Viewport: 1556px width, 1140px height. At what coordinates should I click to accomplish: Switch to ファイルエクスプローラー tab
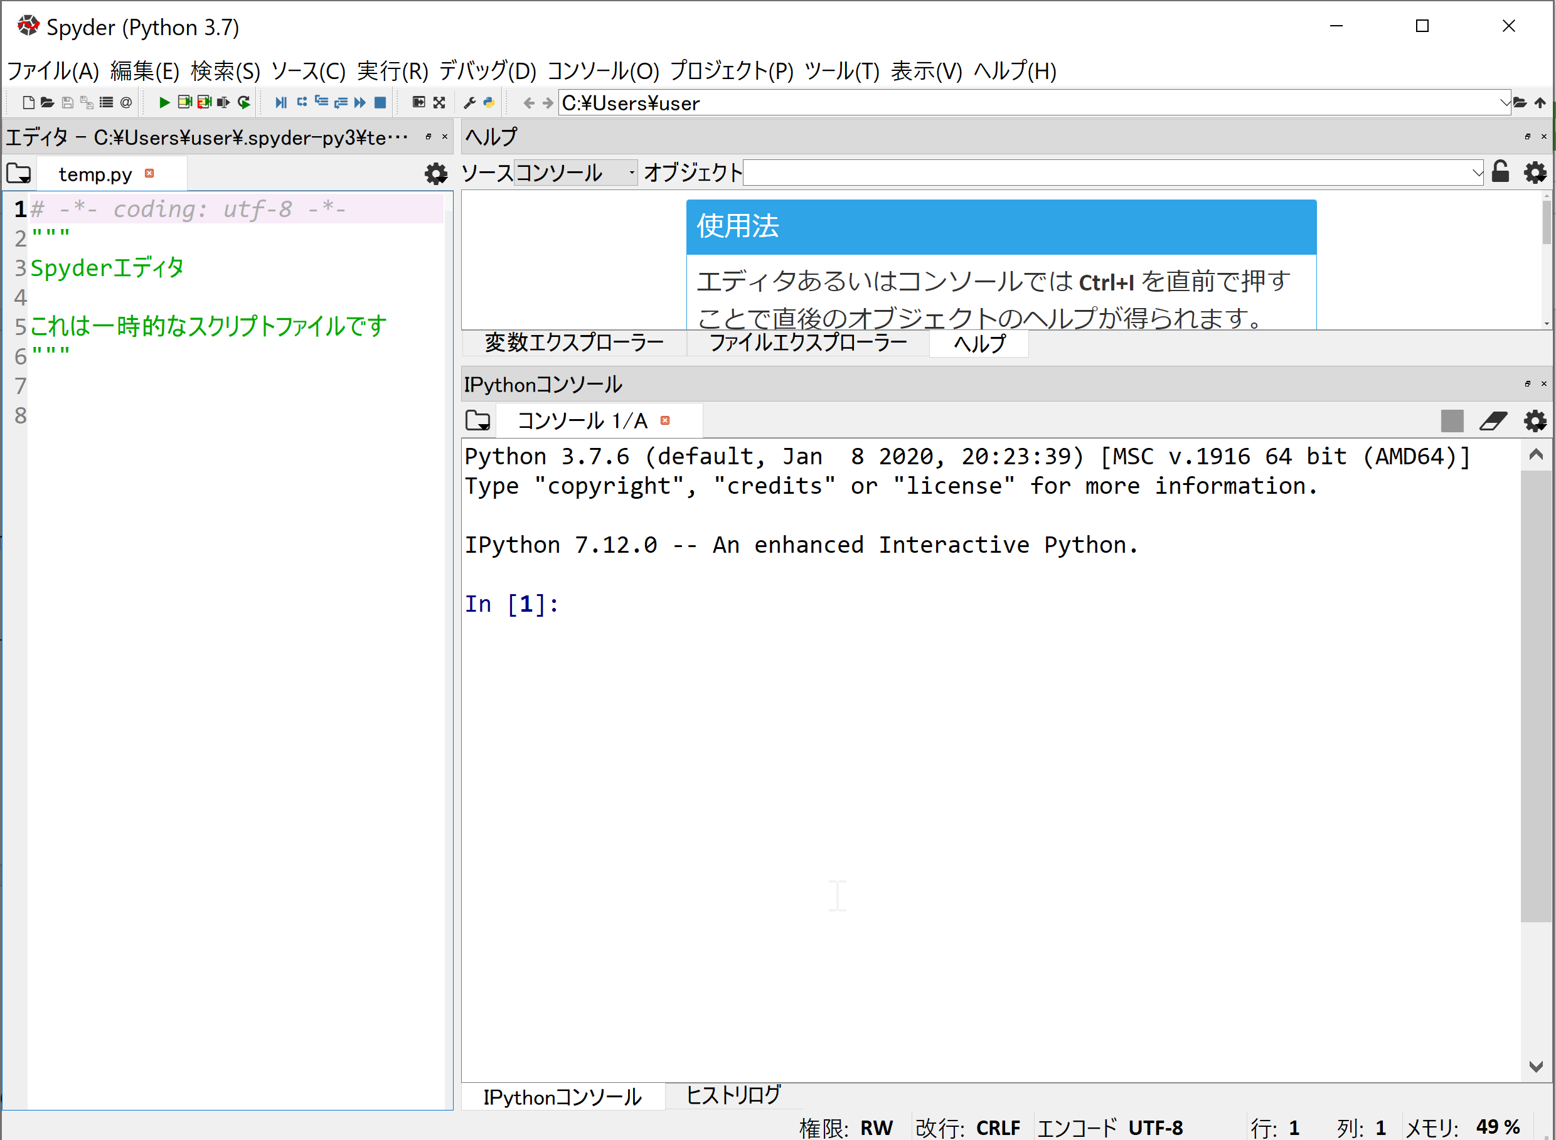pyautogui.click(x=808, y=343)
